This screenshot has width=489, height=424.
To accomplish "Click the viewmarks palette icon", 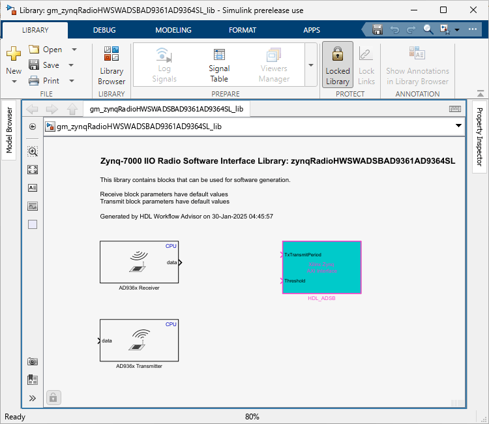I will [x=33, y=380].
